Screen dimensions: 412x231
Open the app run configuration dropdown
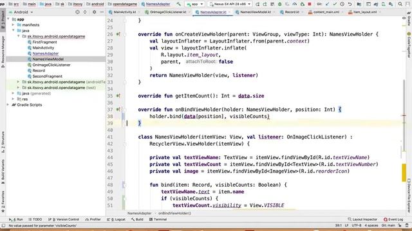pos(194,4)
